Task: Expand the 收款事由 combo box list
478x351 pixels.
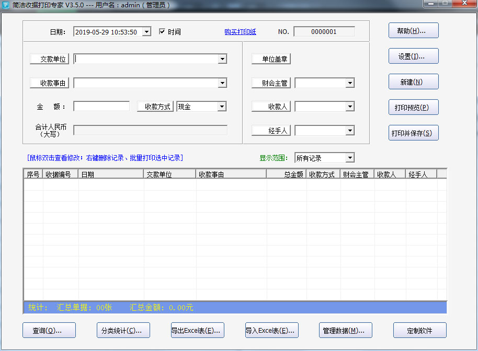Action: click(223, 83)
